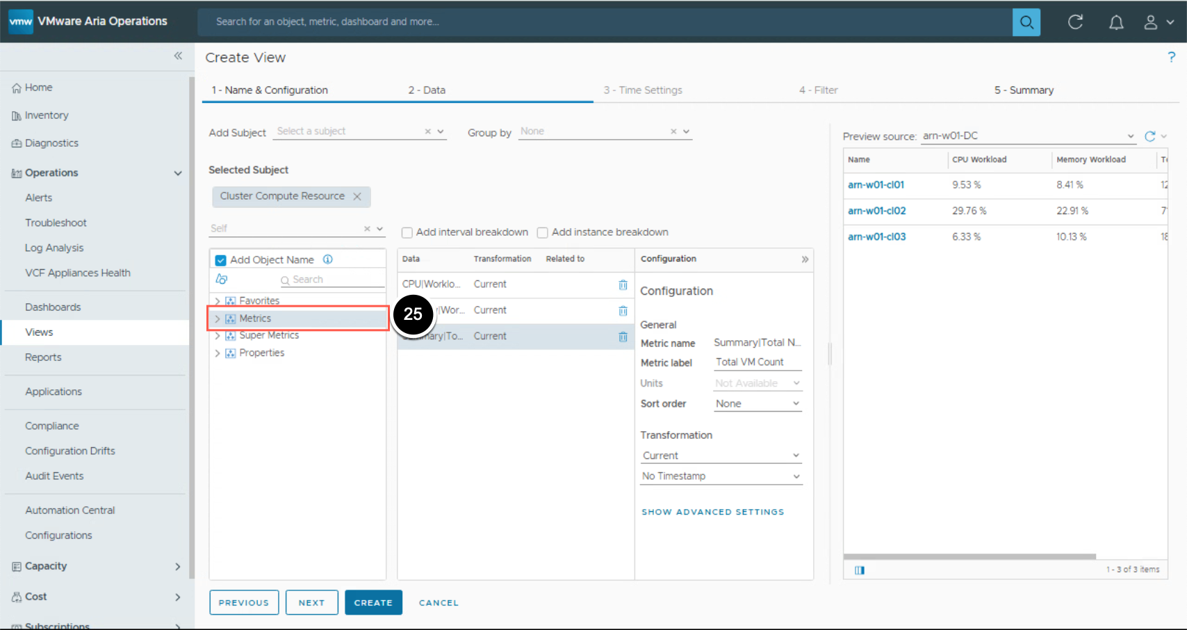Enable Add interval breakdown checkbox
The height and width of the screenshot is (630, 1187).
tap(407, 233)
